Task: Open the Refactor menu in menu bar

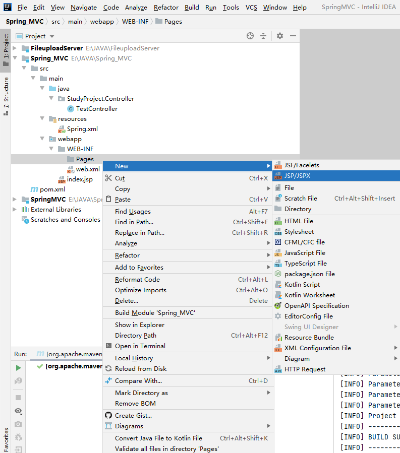Action: (166, 7)
